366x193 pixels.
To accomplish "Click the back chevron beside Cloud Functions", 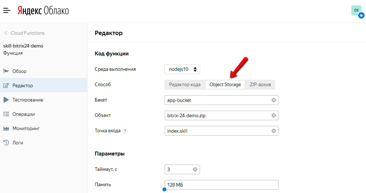I will 6,33.
